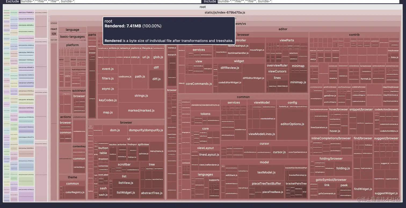Select the findWidget.js block

pos(363,189)
